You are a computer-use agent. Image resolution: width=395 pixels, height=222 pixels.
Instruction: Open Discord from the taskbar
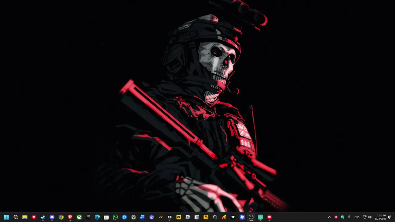(x=52, y=217)
